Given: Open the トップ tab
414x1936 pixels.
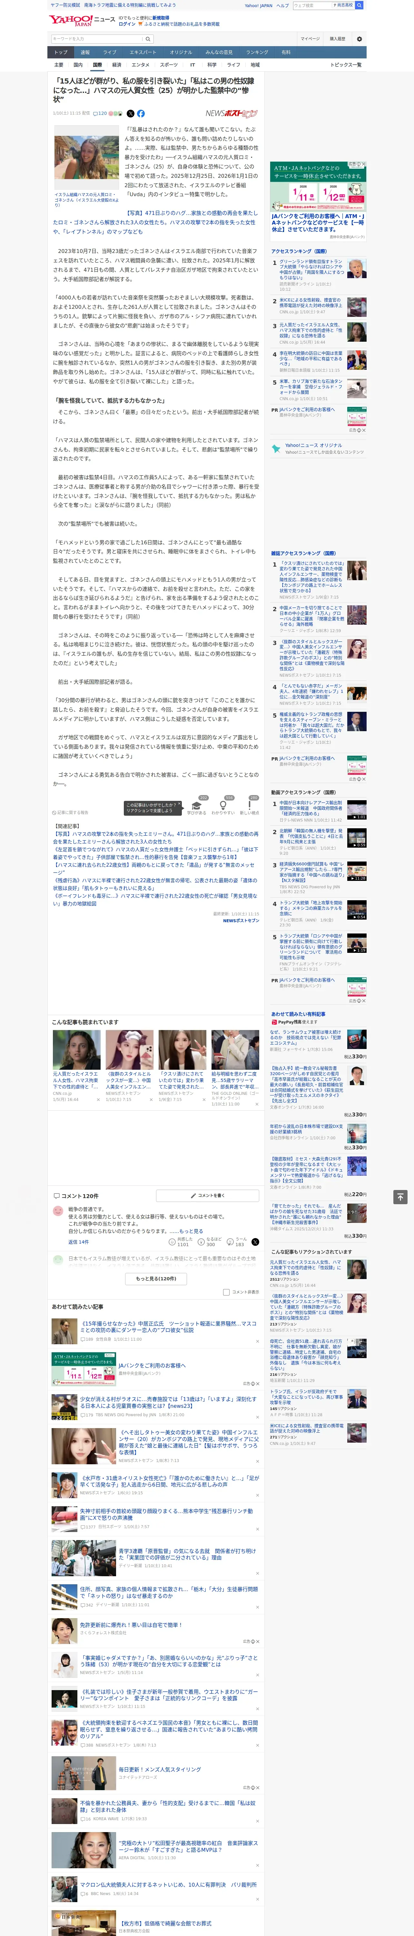Looking at the screenshot, I should tap(61, 53).
